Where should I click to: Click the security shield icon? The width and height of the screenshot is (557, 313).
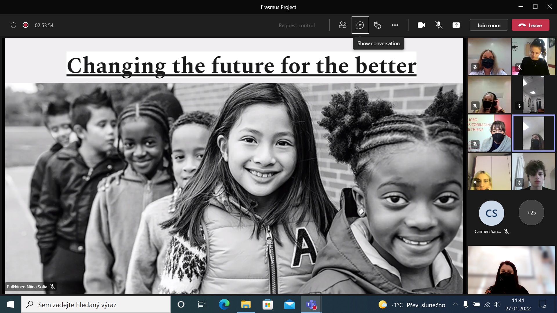click(x=13, y=25)
